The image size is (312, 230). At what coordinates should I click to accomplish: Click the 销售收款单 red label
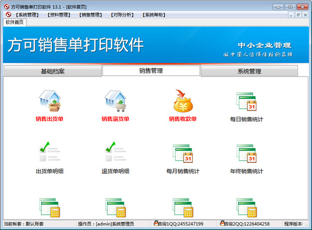point(183,119)
